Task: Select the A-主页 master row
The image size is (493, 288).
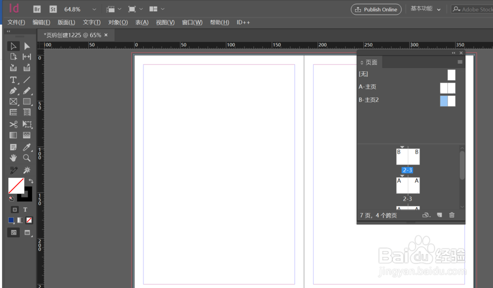Action: [x=408, y=87]
